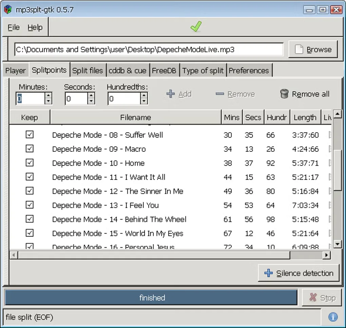Click the Length column header
Screen dimensions: 346x328
point(305,117)
